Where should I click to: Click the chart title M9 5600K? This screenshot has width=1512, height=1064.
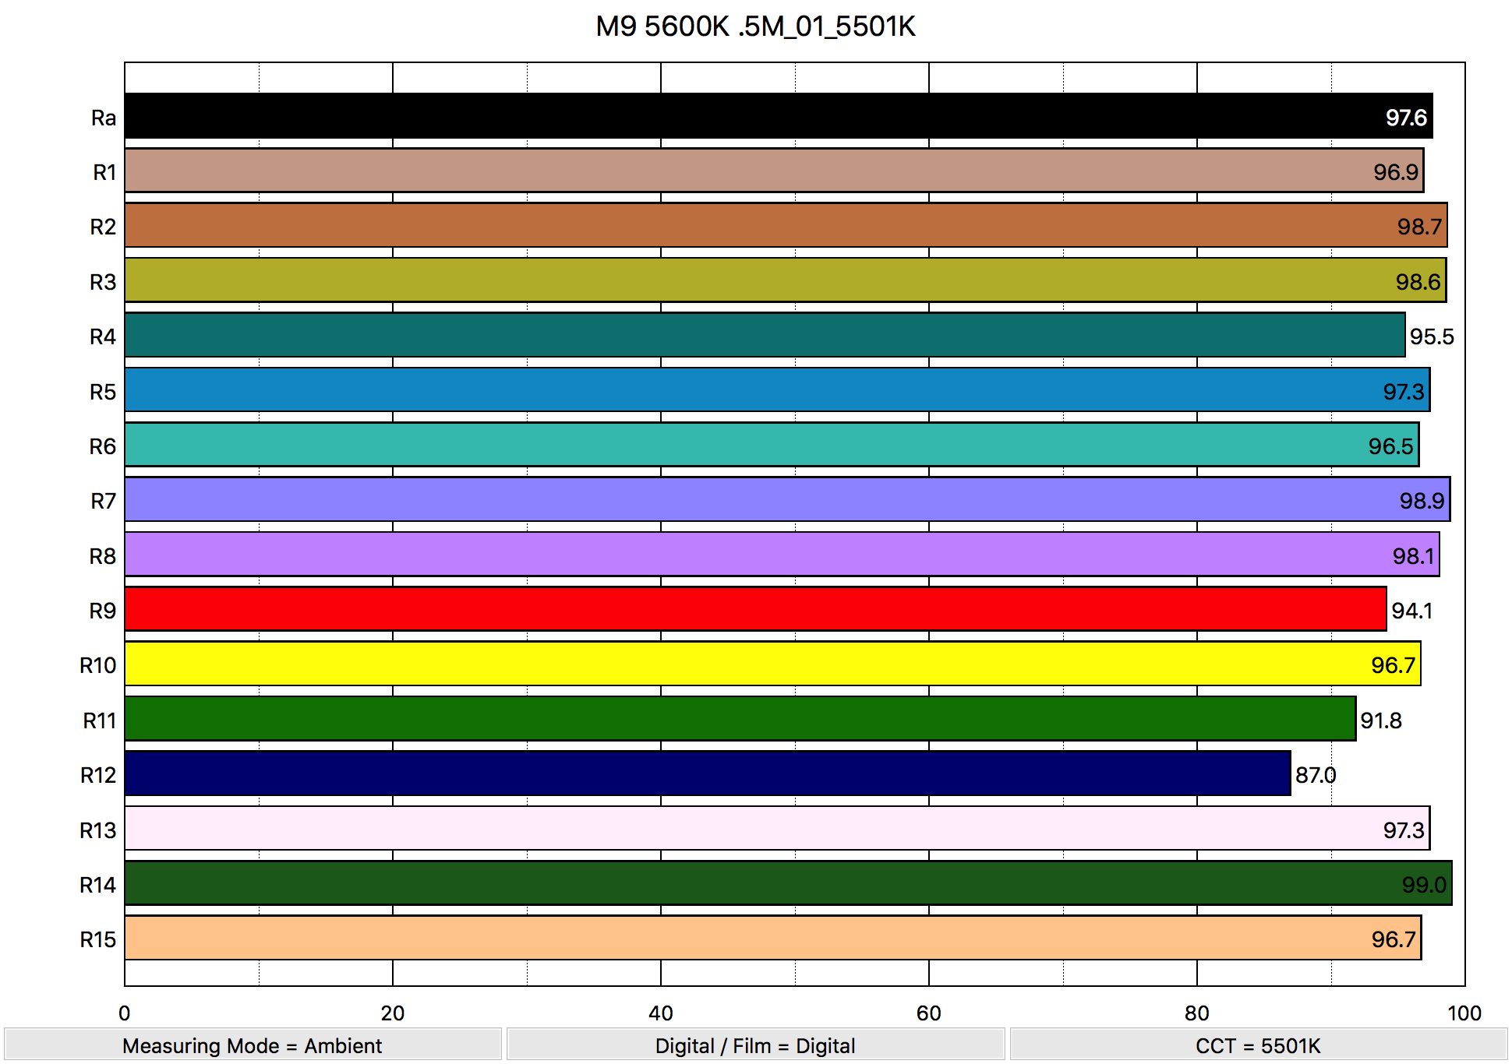[755, 26]
